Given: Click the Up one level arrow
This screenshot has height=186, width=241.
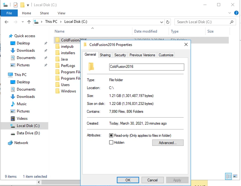Looking at the screenshot, I should [x=29, y=22].
